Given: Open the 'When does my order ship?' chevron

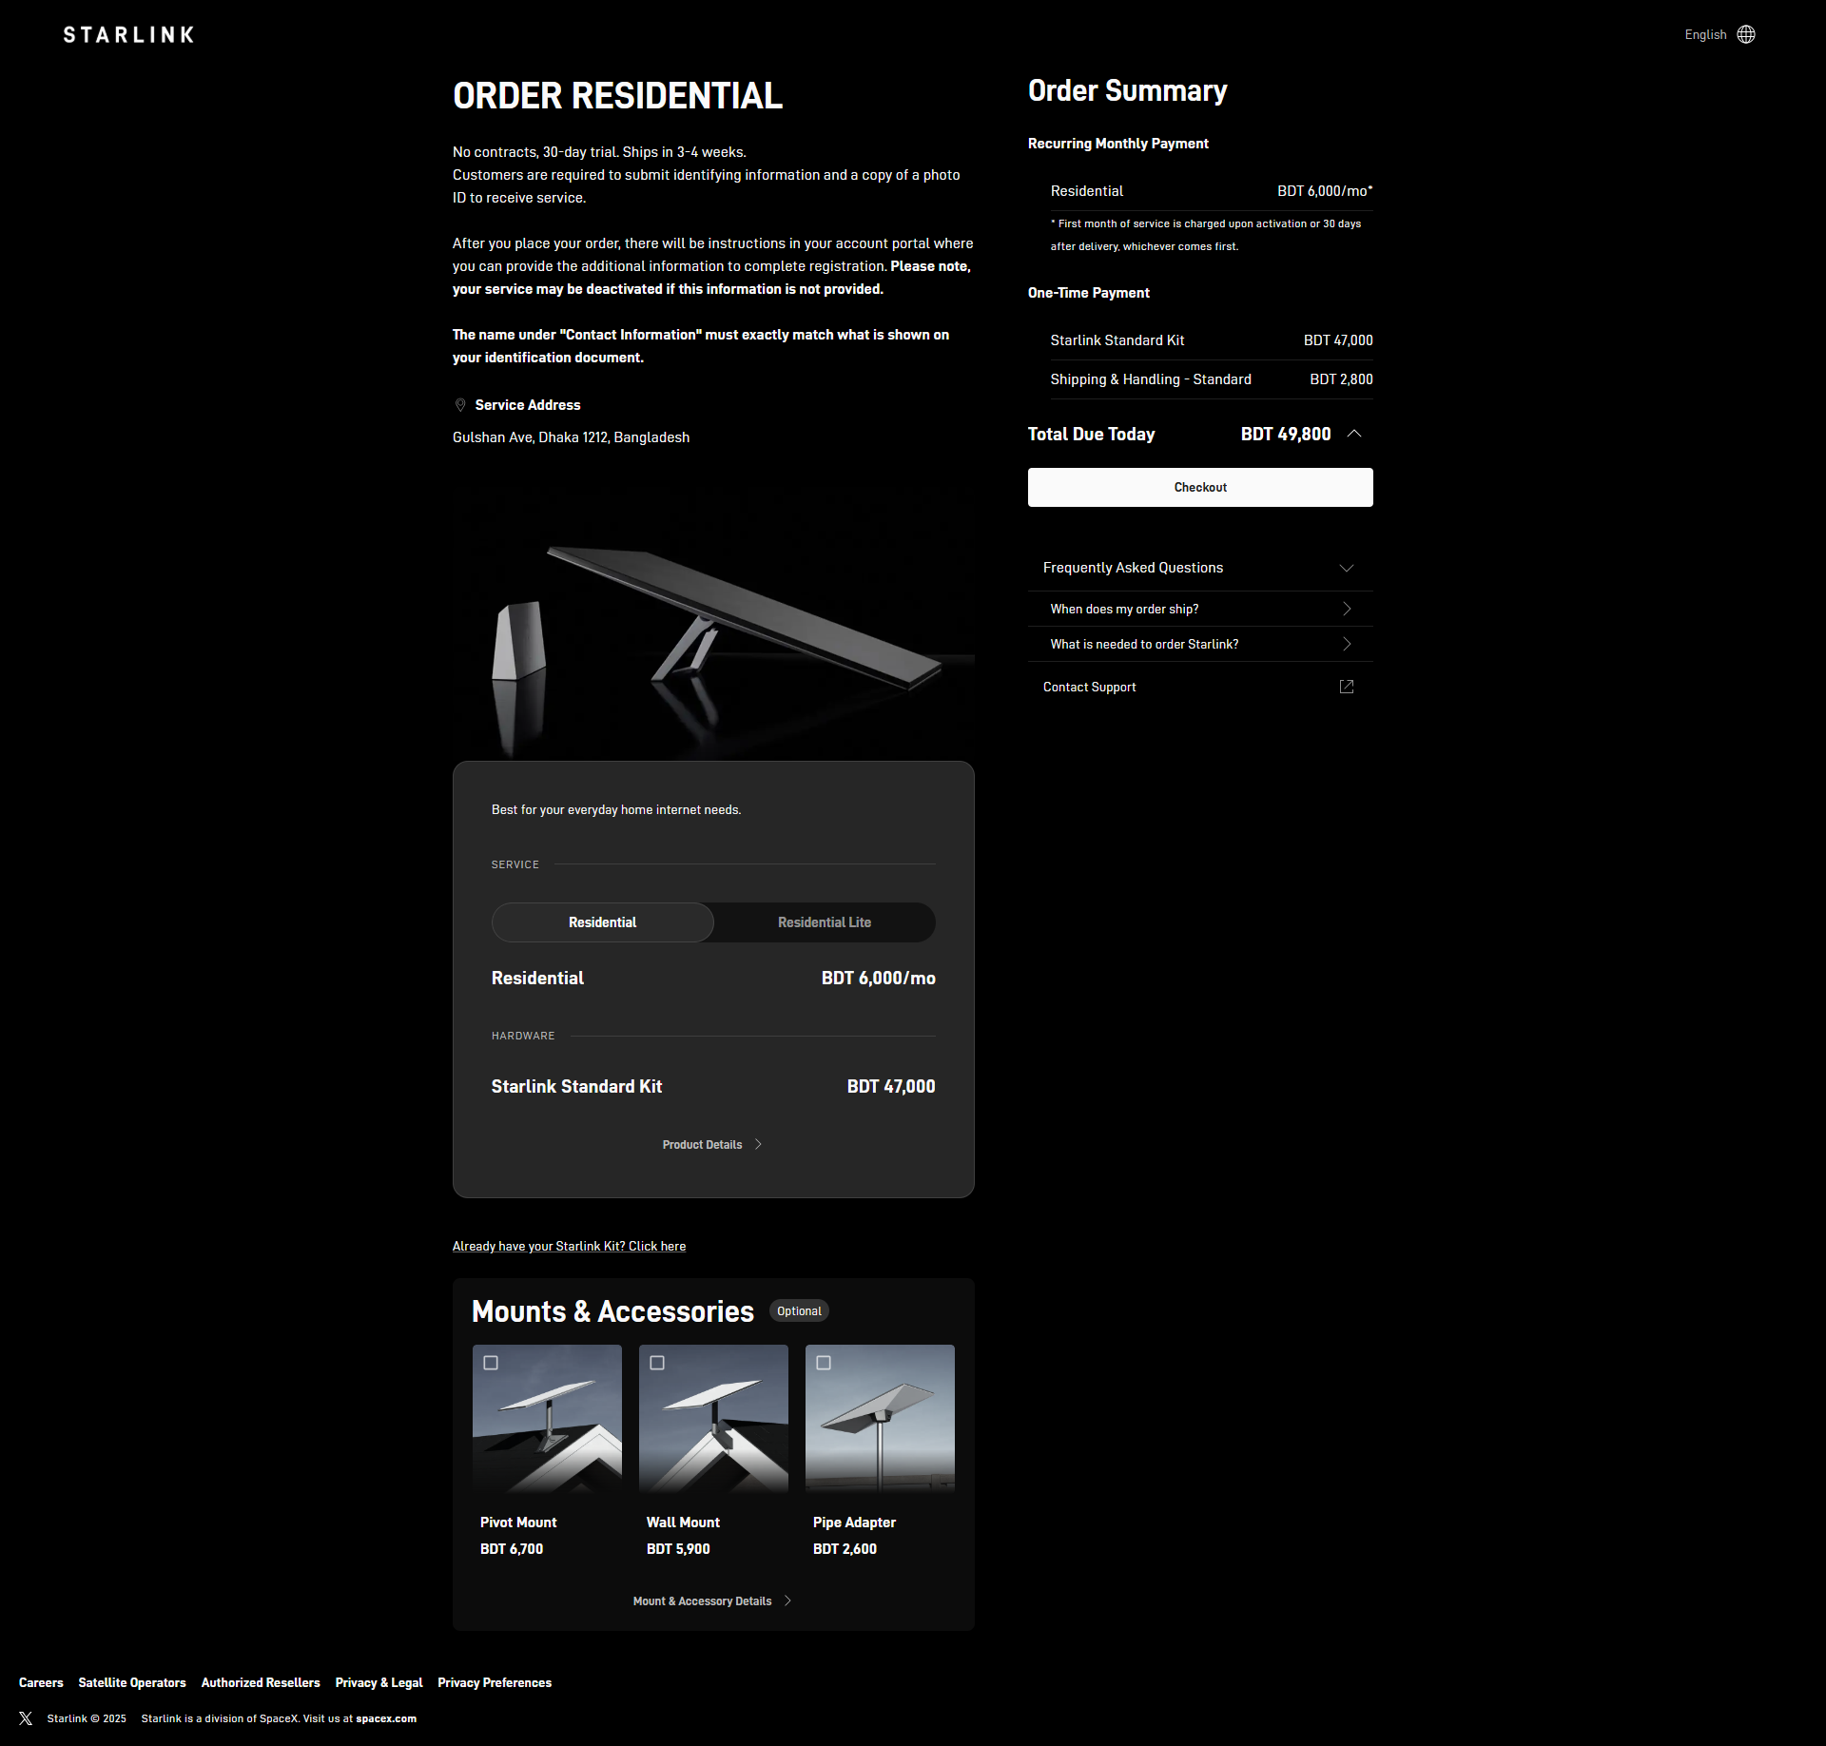Looking at the screenshot, I should [x=1347, y=609].
